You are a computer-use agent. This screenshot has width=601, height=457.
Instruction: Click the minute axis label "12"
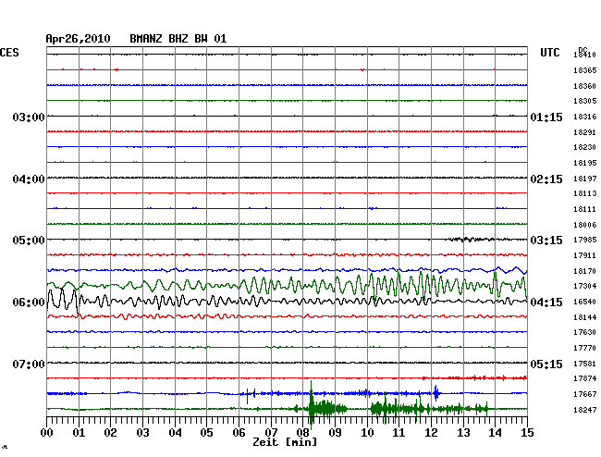[431, 433]
